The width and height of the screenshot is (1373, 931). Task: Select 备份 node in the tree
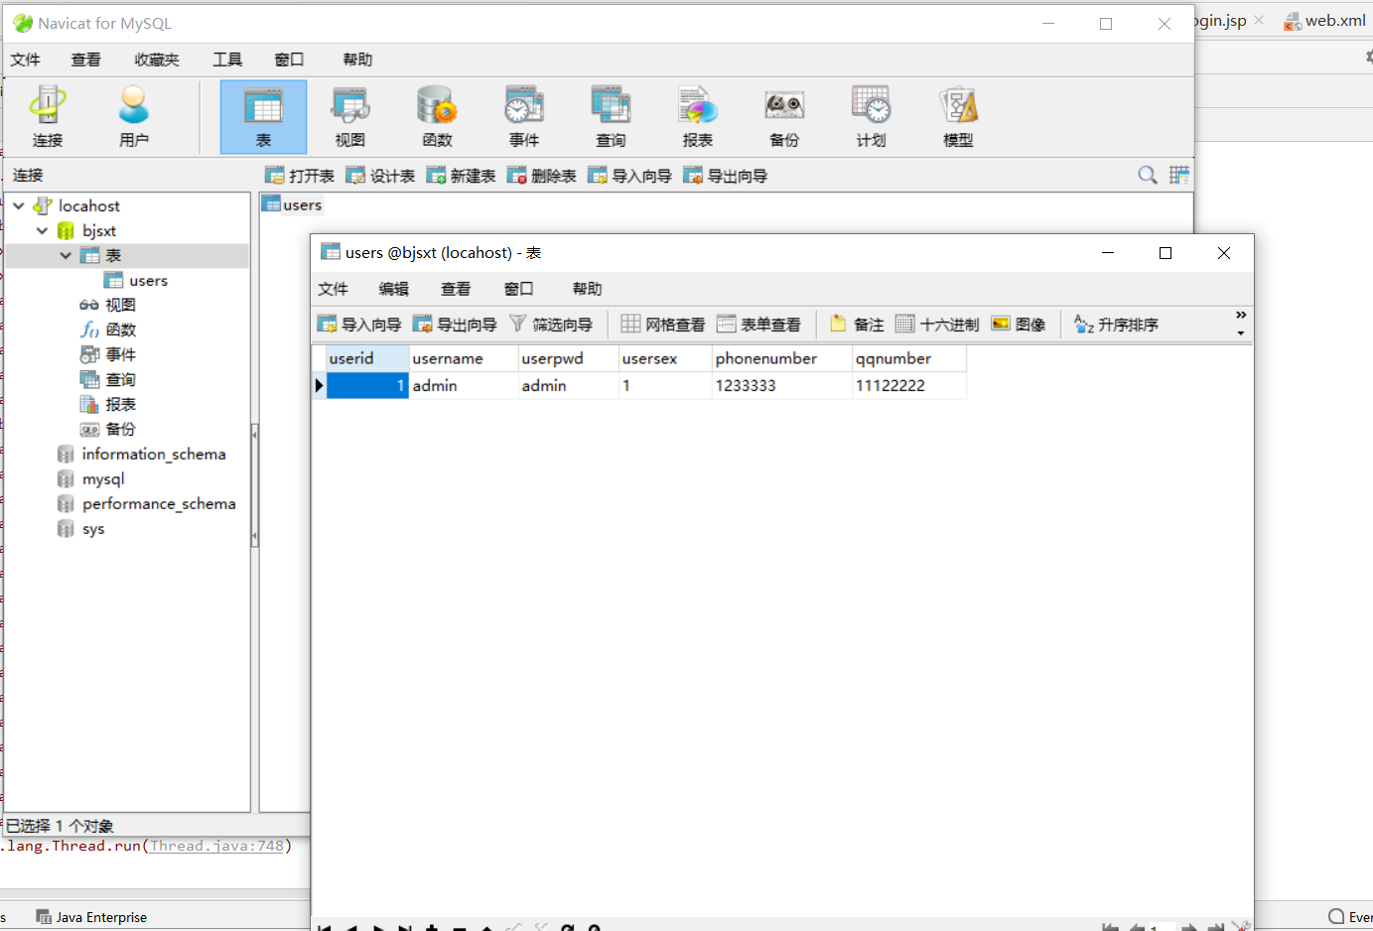point(108,429)
